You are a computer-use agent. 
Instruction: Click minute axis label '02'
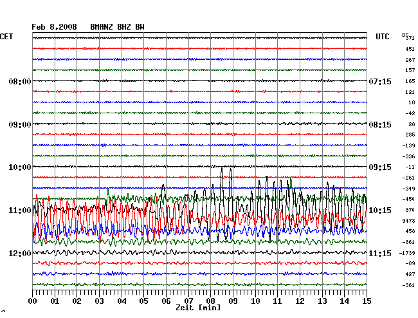(x=77, y=301)
